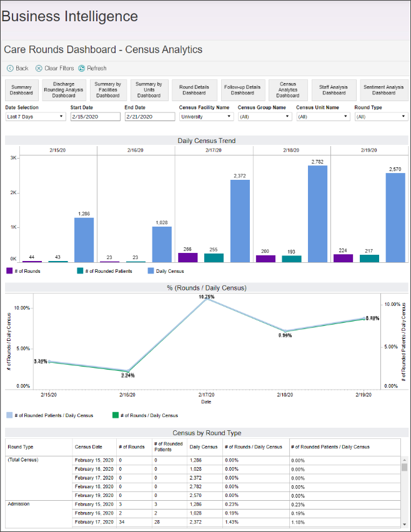The height and width of the screenshot is (532, 411).
Task: Click the purple # of Rounds legend swatch
Action: (x=9, y=271)
